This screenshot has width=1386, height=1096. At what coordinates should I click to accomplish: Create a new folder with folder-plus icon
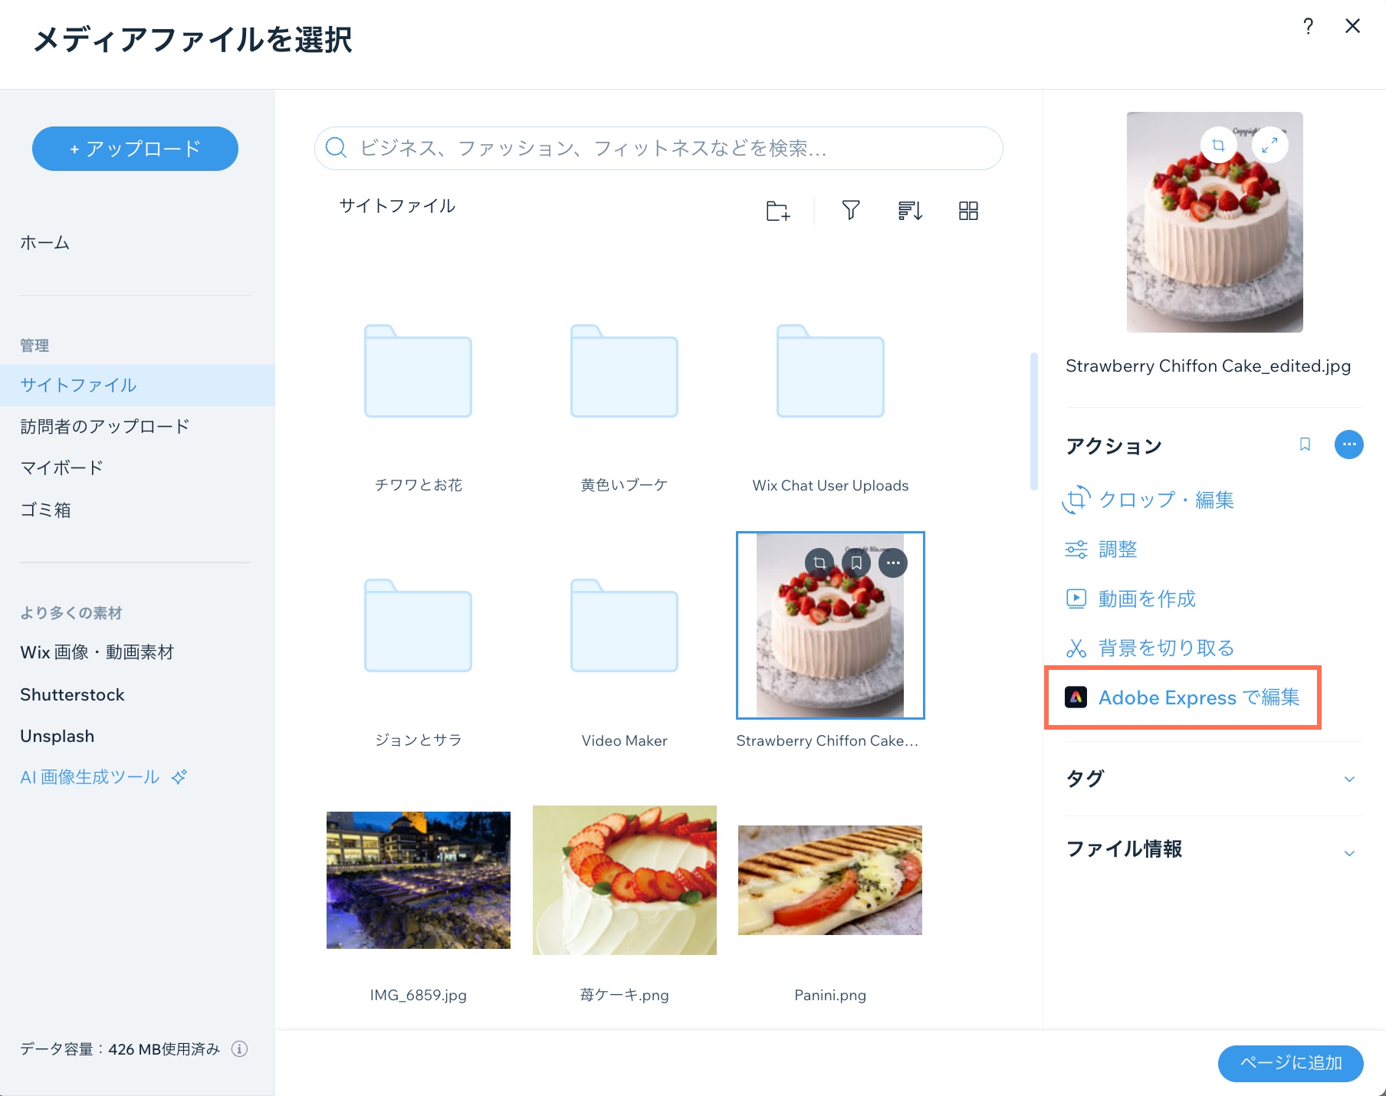tap(778, 210)
